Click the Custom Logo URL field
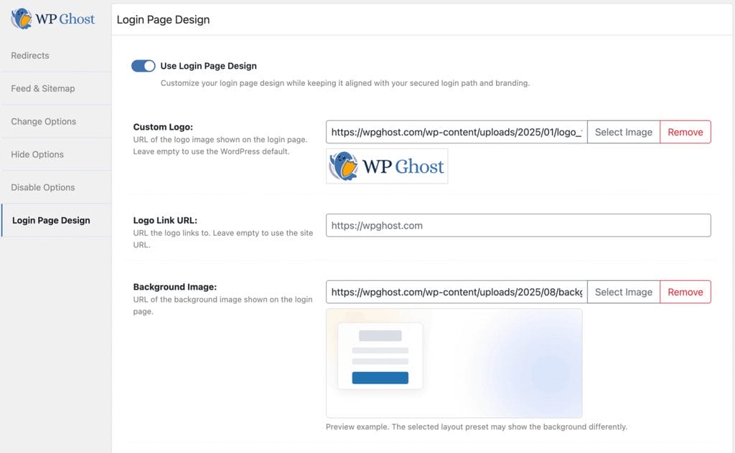 [455, 132]
